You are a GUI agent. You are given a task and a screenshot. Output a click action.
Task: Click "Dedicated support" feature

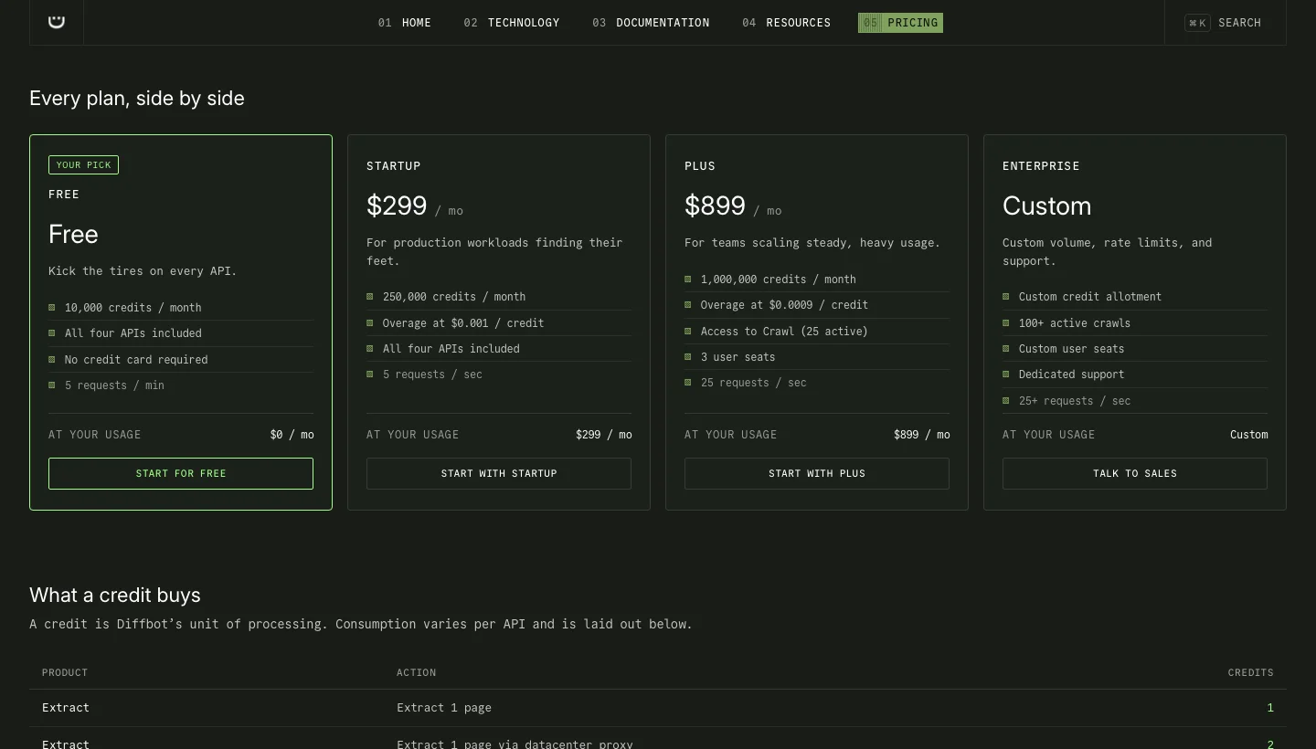point(1072,374)
